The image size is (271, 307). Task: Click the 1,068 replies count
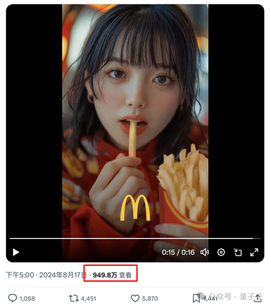coord(27,298)
